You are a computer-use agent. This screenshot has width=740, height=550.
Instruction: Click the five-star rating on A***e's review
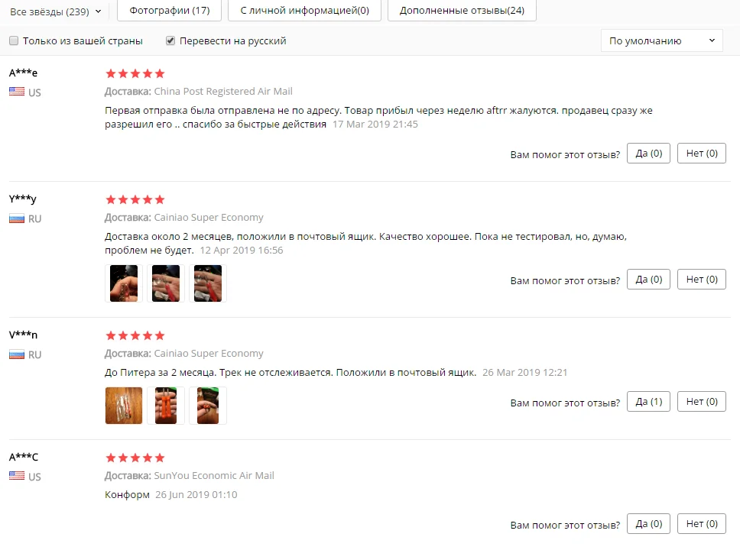pyautogui.click(x=135, y=73)
